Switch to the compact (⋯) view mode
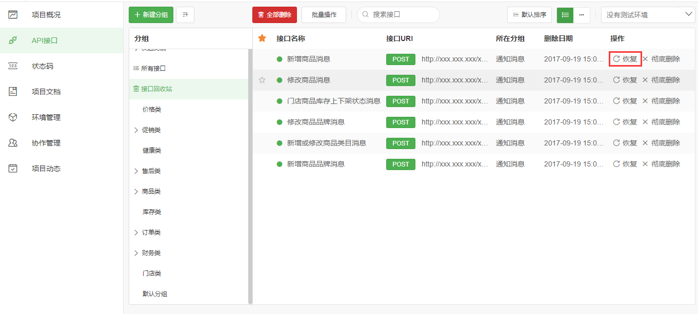698x314 pixels. coord(582,15)
